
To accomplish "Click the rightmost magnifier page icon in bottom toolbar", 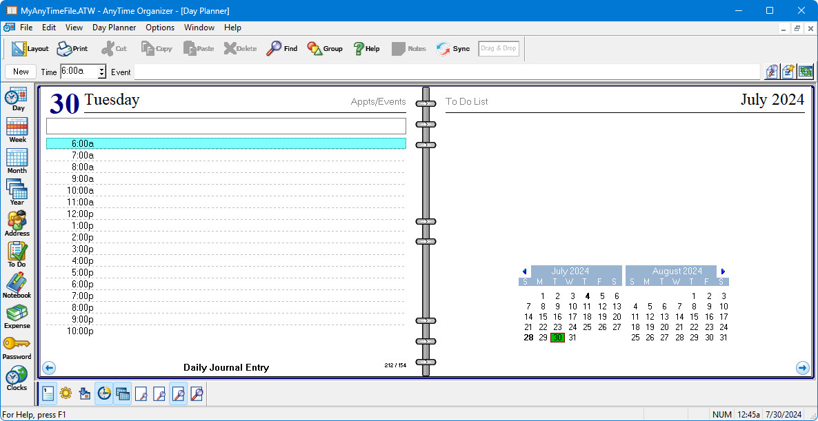I will 197,394.
